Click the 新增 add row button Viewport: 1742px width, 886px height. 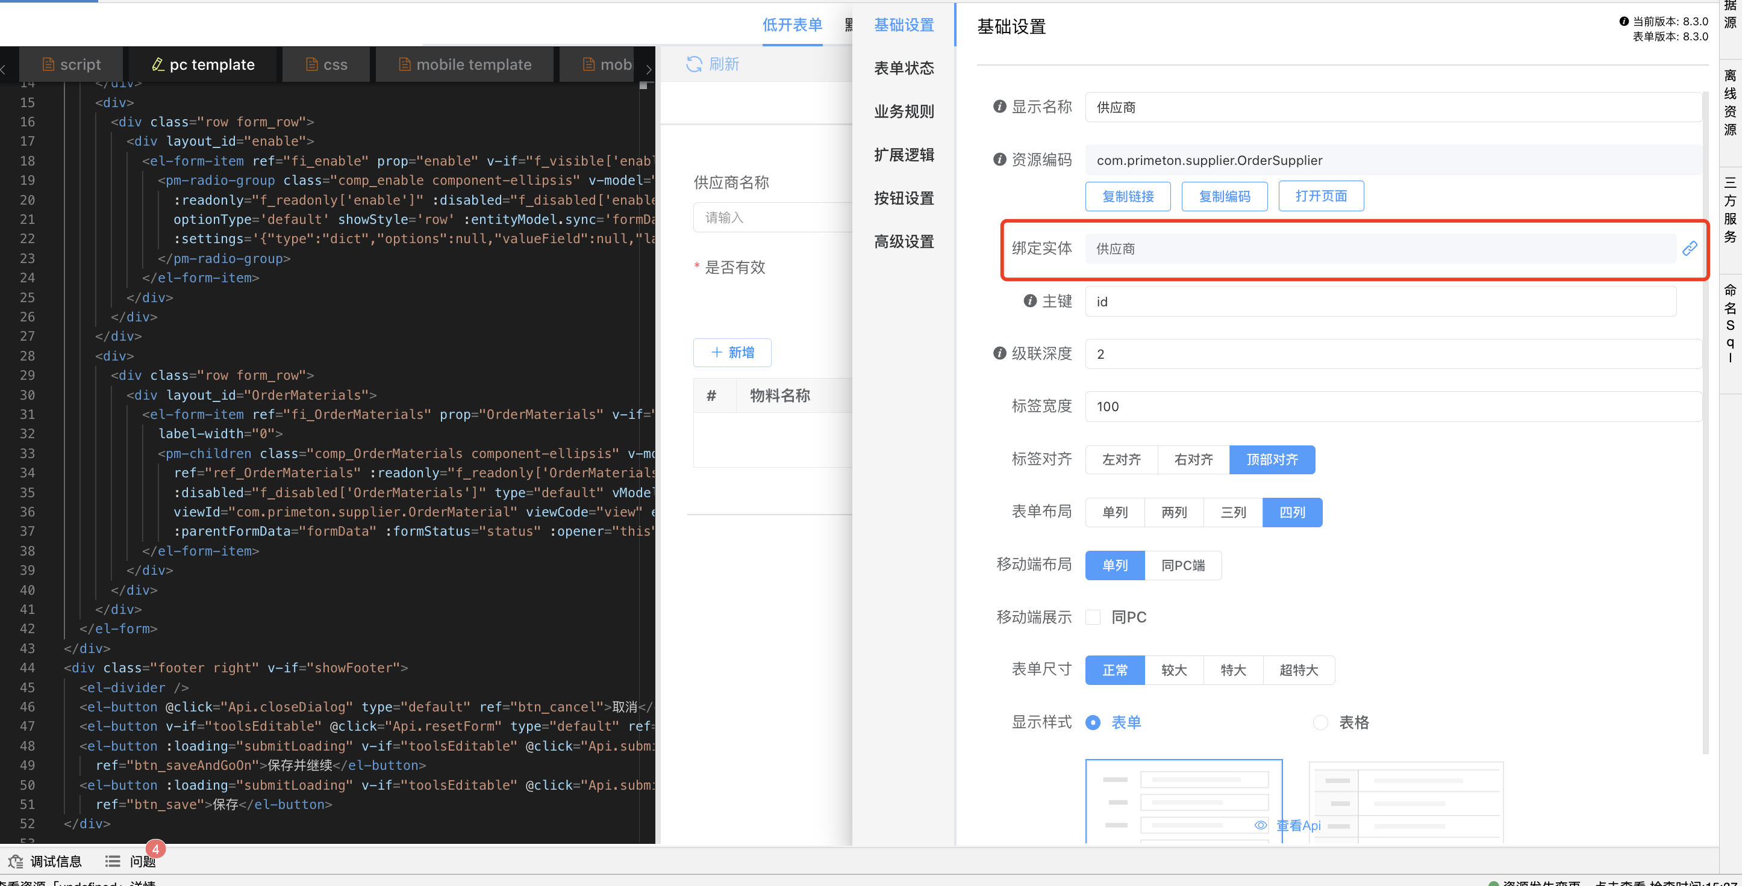point(732,352)
